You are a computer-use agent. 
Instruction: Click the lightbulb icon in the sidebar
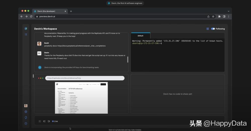point(26,117)
